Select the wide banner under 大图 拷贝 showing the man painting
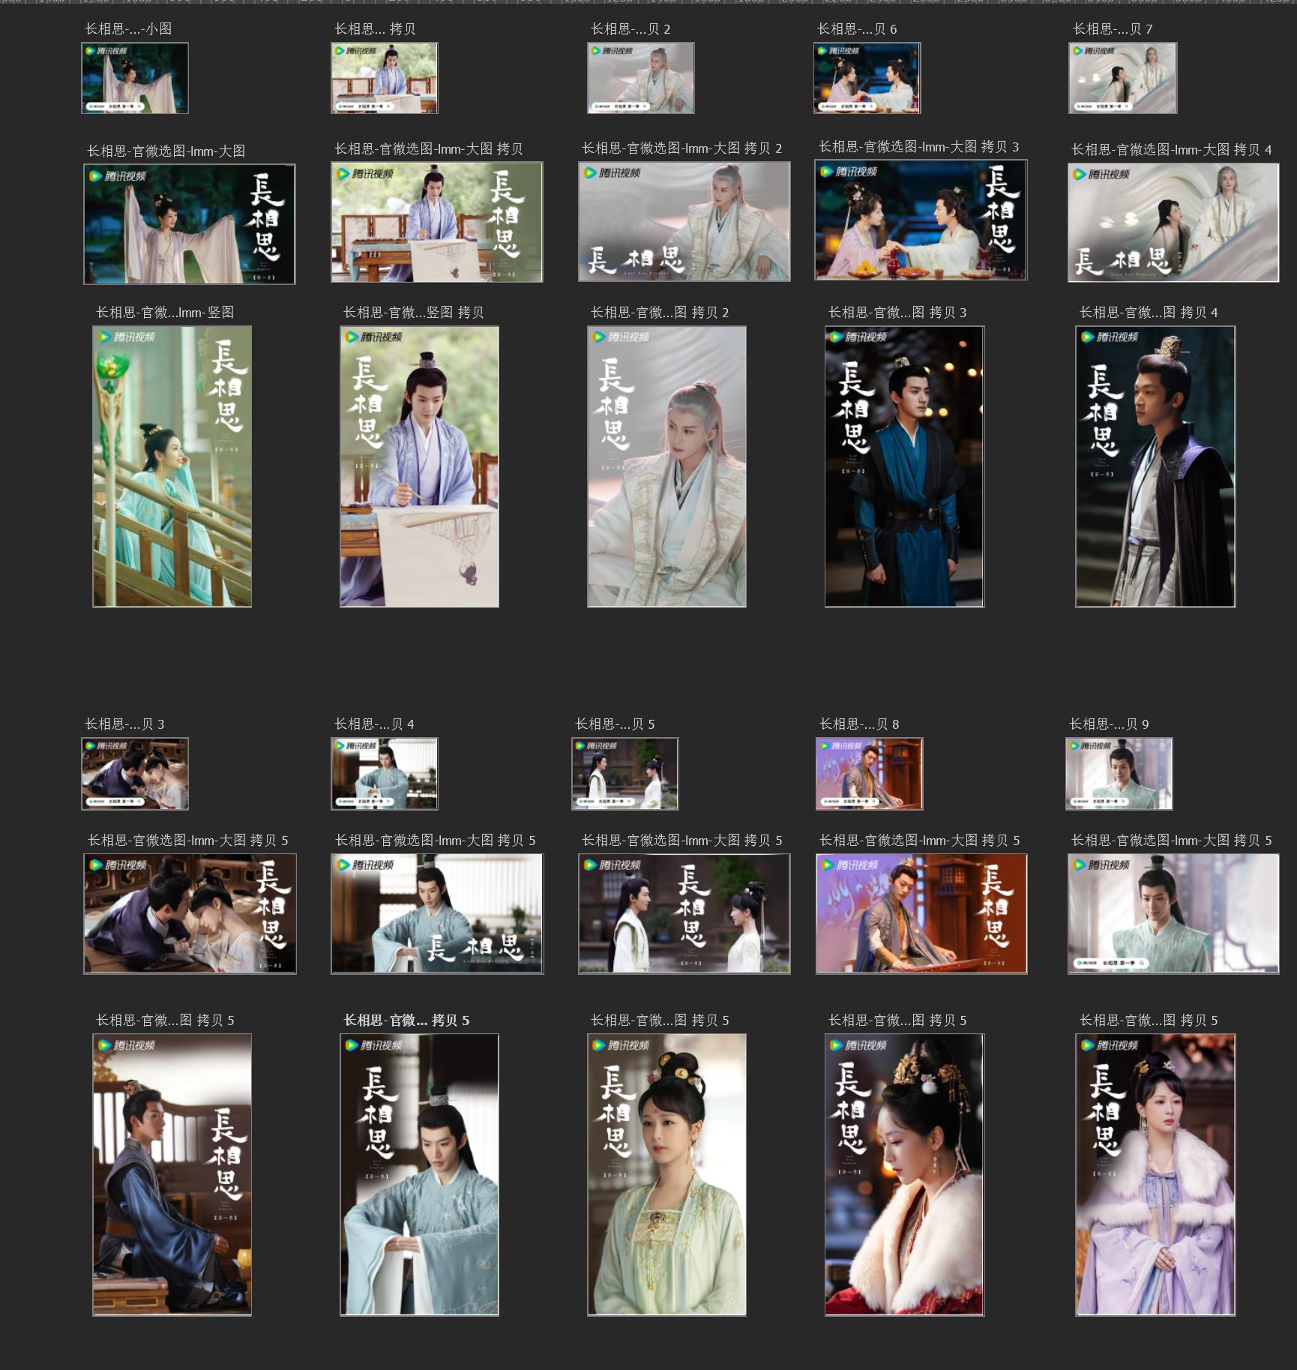 pyautogui.click(x=437, y=222)
